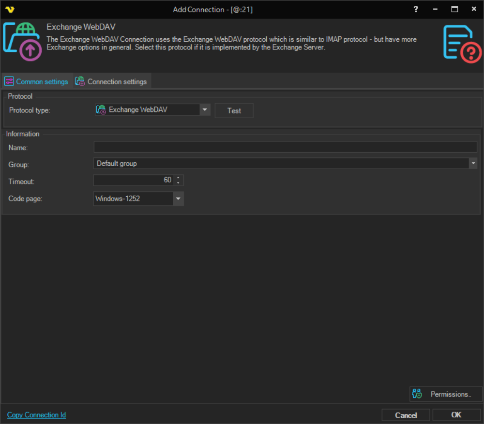This screenshot has width=484, height=424.
Task: Open the documentation help icon at top right
Action: 462,44
